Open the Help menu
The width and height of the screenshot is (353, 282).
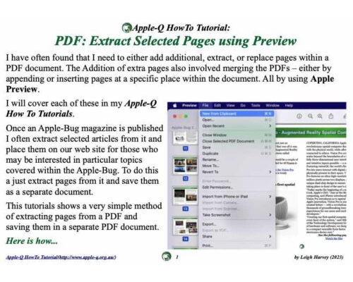coord(289,105)
